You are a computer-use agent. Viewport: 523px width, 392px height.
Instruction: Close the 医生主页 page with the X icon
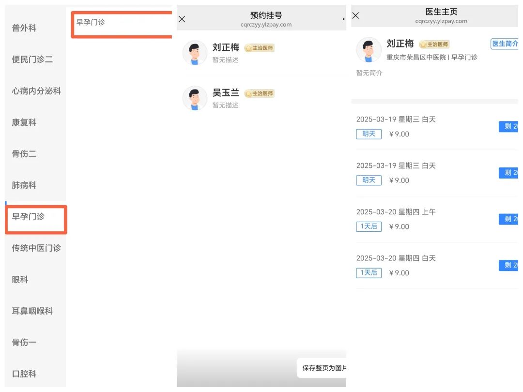(355, 16)
